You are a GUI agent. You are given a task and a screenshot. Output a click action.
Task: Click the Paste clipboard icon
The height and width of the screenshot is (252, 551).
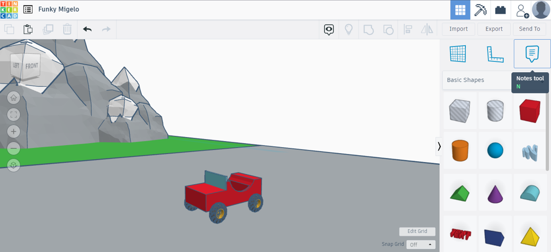pos(28,30)
